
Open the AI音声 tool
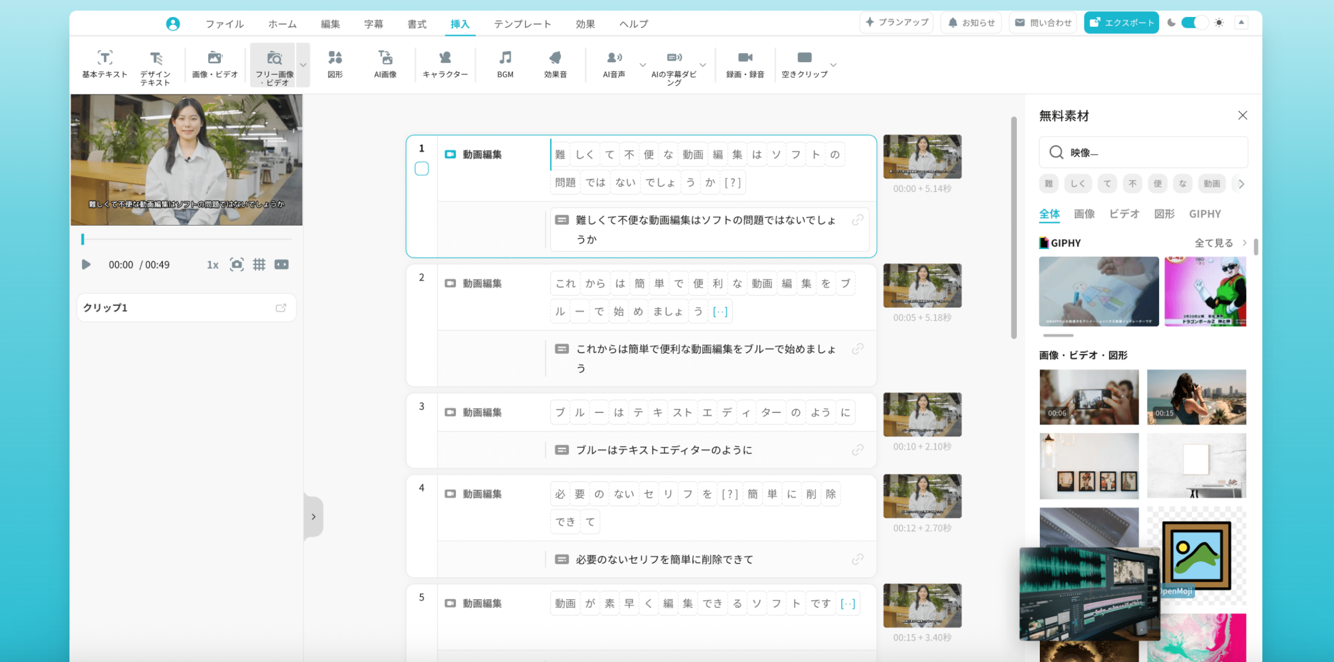614,64
